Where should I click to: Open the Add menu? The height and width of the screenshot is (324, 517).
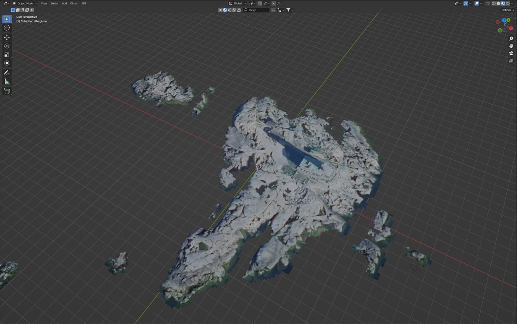coord(64,4)
